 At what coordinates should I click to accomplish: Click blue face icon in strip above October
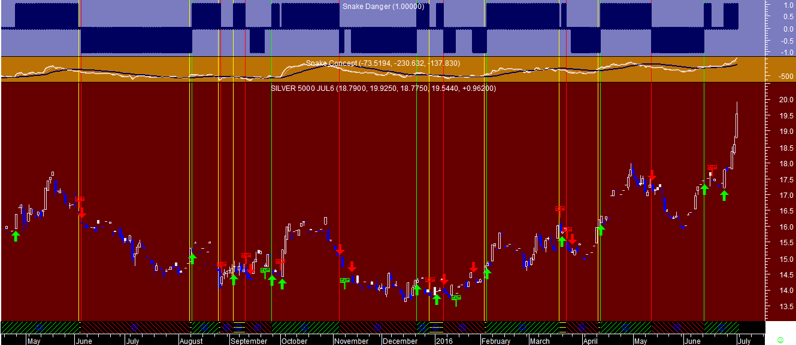pos(304,327)
